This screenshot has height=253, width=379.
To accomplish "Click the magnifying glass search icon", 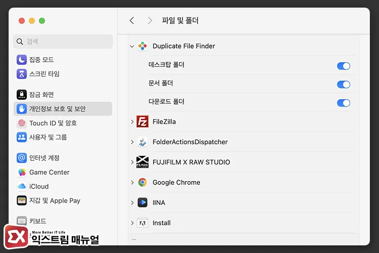I will point(20,41).
